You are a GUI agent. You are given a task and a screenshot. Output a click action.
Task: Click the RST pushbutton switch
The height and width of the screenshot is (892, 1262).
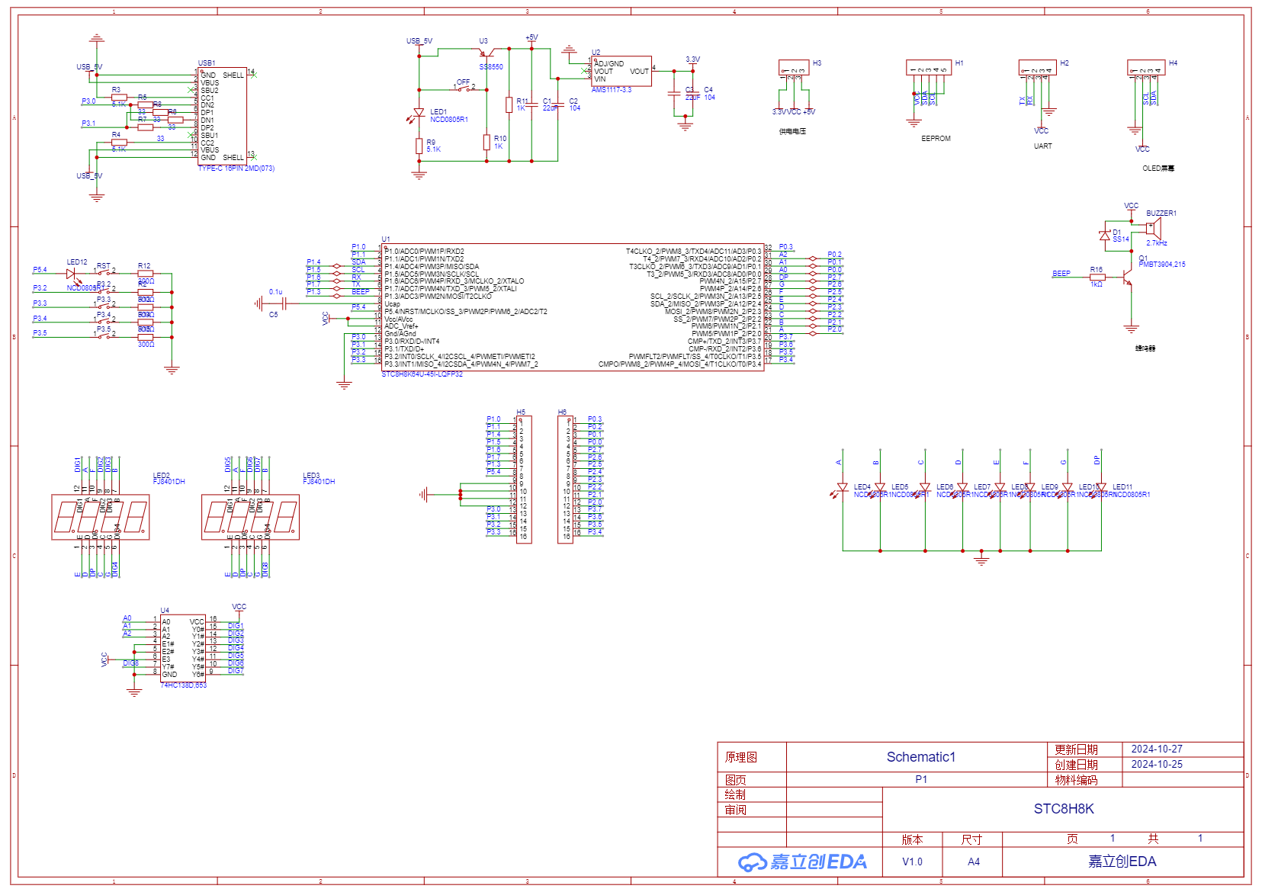(x=104, y=271)
